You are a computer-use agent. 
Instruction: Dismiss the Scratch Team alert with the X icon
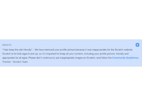point(137,45)
